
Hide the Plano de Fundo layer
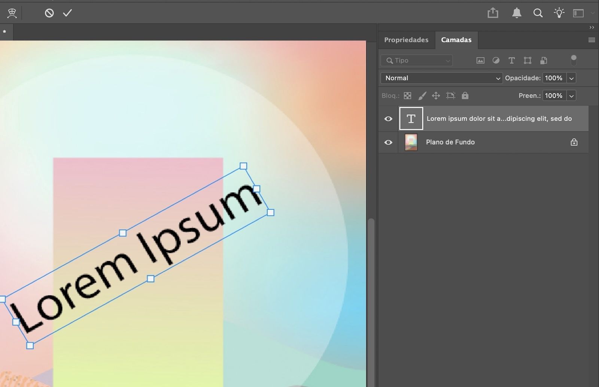coord(388,142)
